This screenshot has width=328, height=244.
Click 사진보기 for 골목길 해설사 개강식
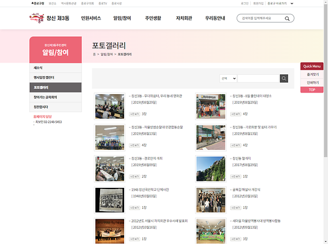235,208
